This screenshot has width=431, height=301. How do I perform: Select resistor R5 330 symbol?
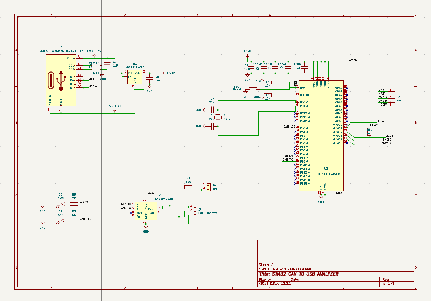74,220
